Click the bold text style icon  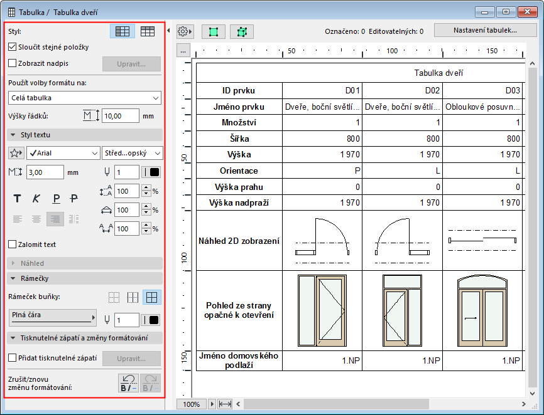[18, 199]
